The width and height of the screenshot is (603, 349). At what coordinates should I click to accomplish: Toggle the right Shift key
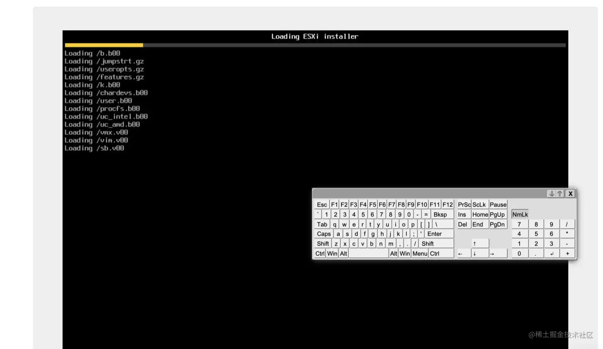436,243
